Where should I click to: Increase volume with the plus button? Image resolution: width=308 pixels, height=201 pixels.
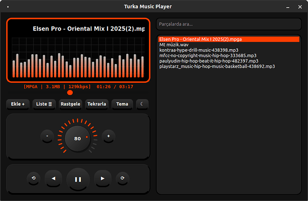pos(108,136)
